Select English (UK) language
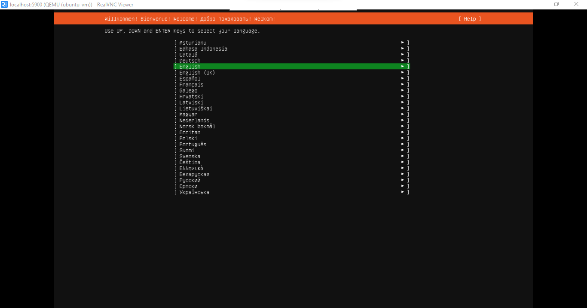This screenshot has width=587, height=308. [292, 72]
